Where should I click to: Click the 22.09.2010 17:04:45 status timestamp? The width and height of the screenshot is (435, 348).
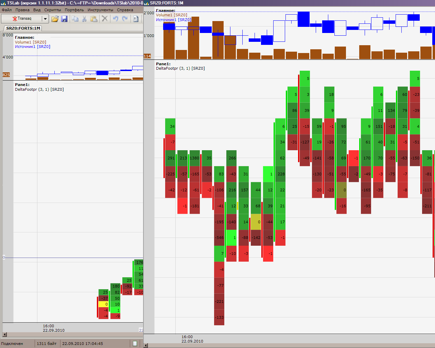tap(83, 344)
